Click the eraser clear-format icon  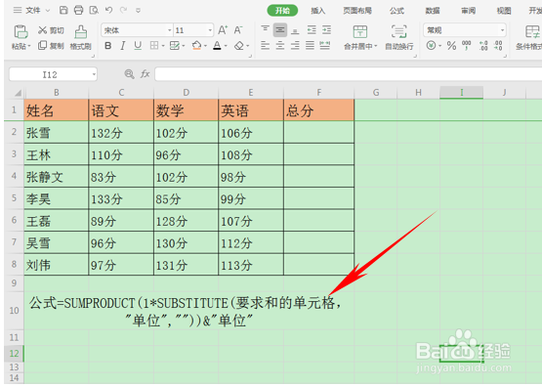point(239,45)
